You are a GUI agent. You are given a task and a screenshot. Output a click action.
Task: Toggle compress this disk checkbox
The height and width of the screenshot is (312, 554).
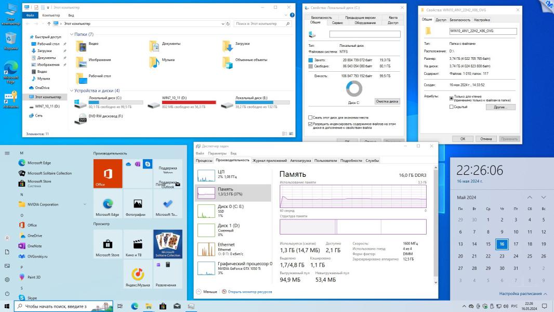310,118
